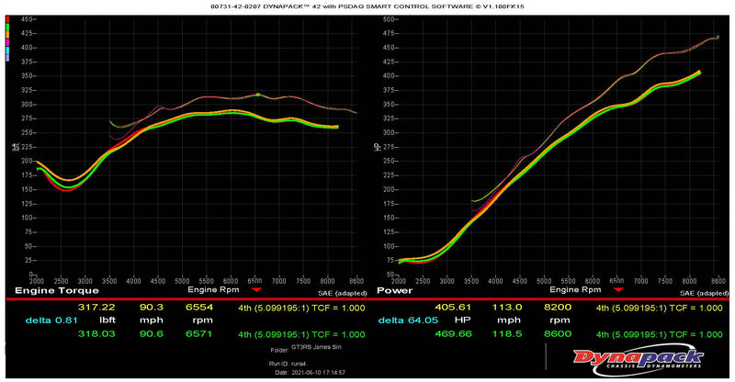Click the cursor marker at the torque peak
735x382 pixels.
(x=258, y=94)
